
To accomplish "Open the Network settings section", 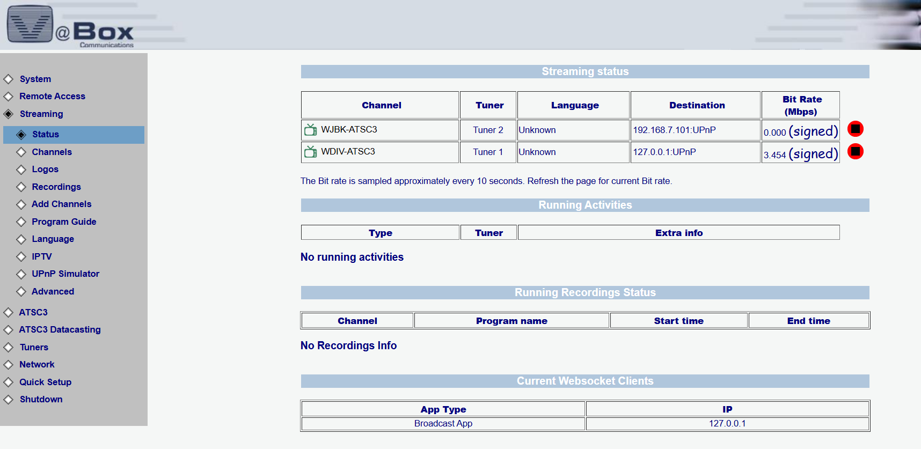I will click(37, 364).
